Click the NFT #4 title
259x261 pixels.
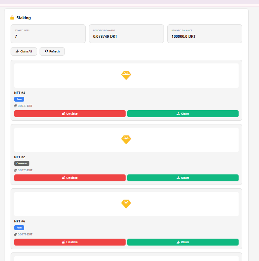pyautogui.click(x=20, y=93)
